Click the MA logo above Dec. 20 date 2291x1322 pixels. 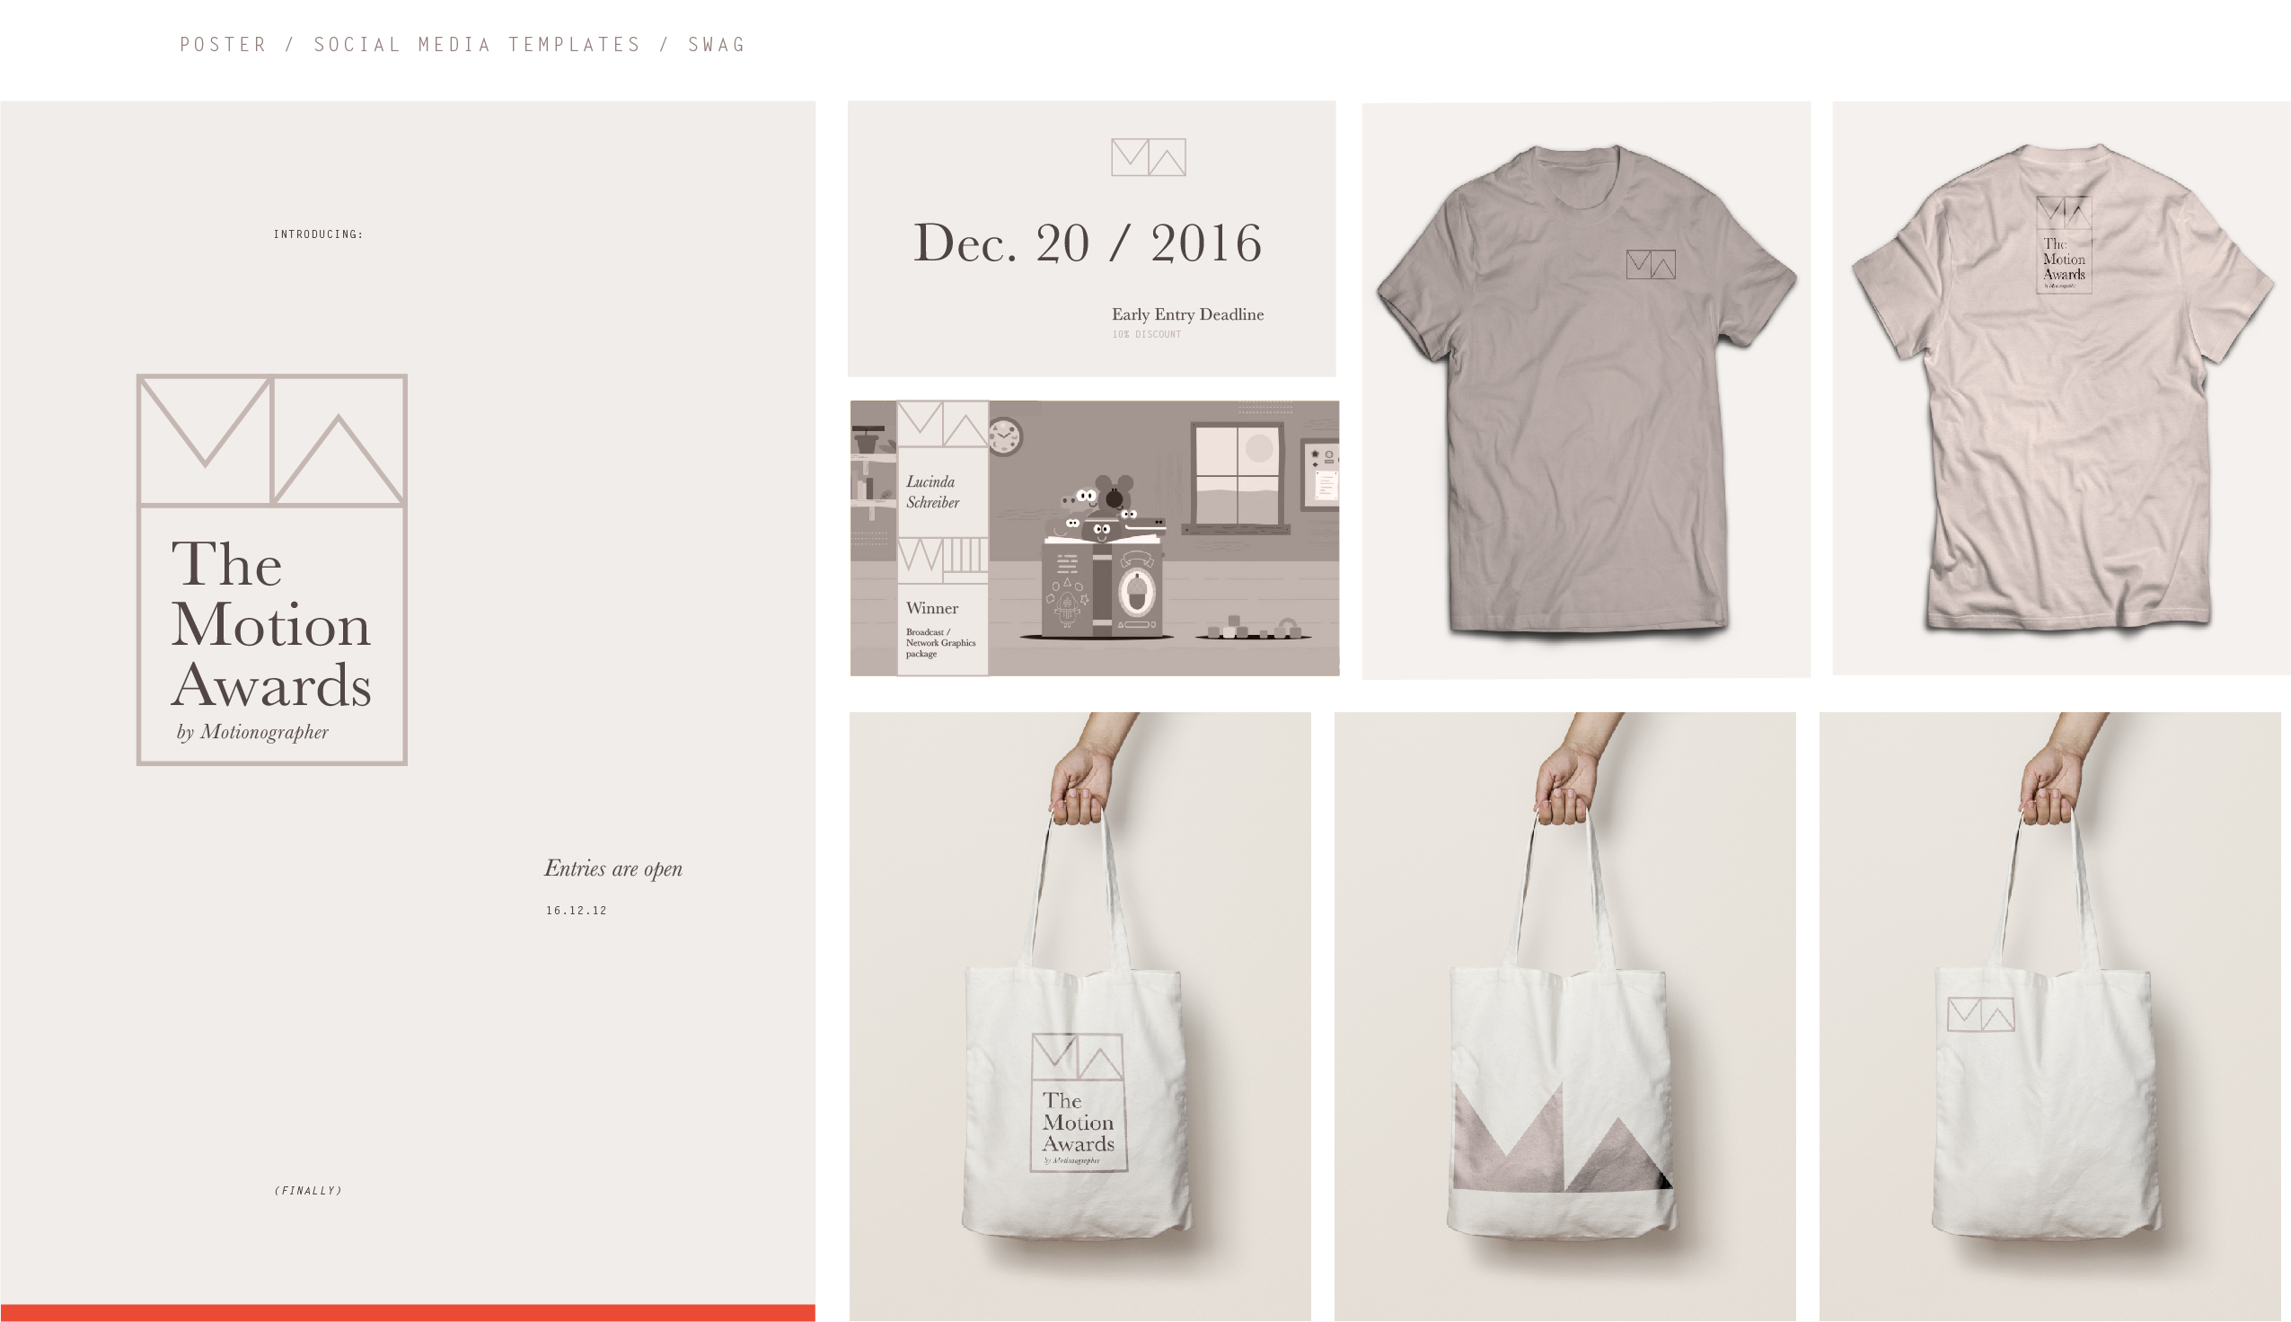(x=1149, y=157)
